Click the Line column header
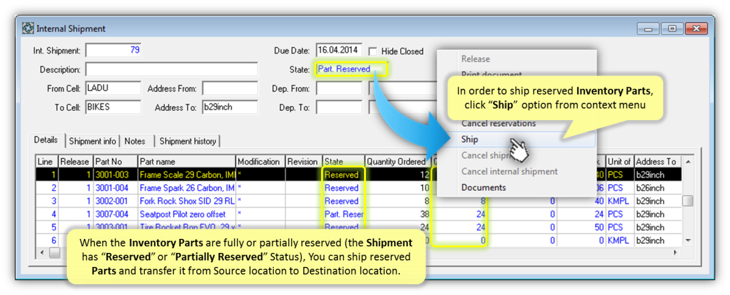The height and width of the screenshot is (295, 730). coord(47,162)
